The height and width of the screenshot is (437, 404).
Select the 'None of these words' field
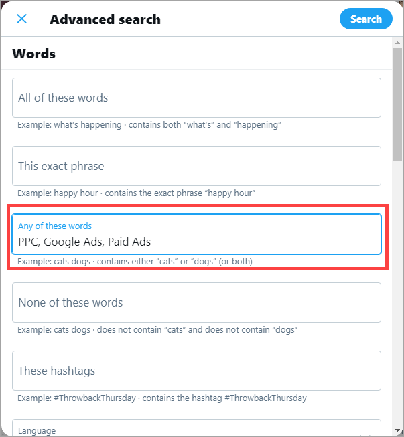196,302
